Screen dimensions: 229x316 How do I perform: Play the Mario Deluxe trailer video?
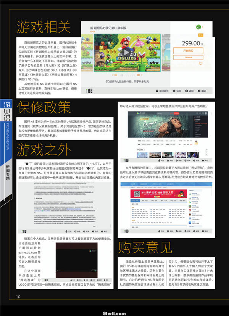tap(126, 52)
